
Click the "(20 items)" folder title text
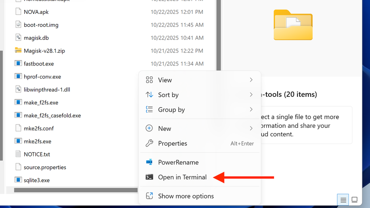point(300,94)
